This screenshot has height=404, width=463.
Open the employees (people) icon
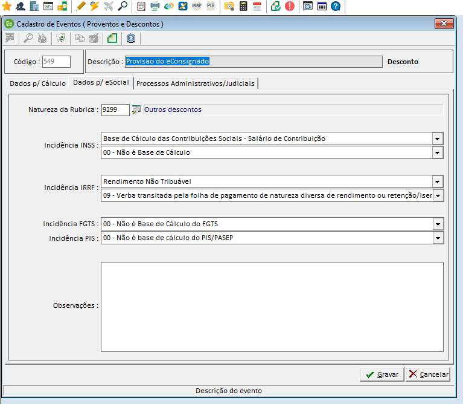[x=21, y=6]
